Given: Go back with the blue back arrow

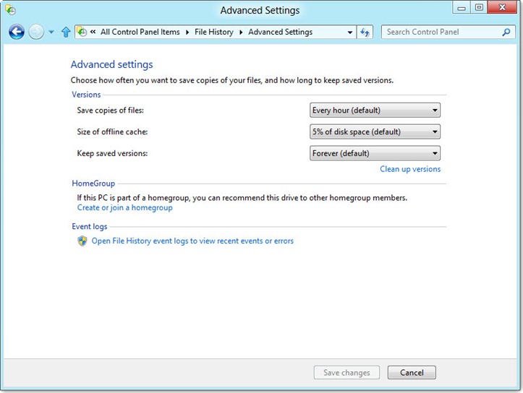Looking at the screenshot, I should pos(17,32).
